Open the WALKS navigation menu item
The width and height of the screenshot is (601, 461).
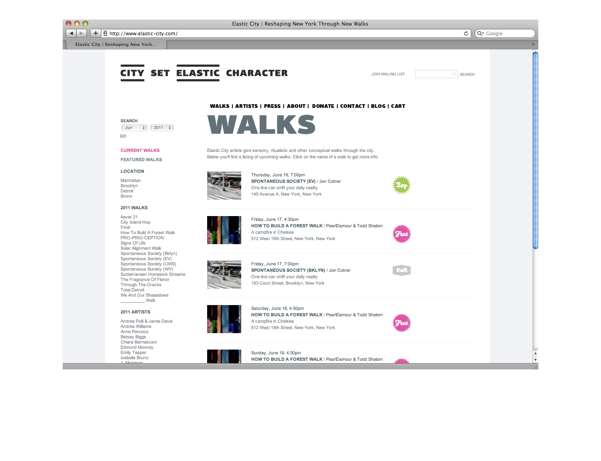coord(220,106)
